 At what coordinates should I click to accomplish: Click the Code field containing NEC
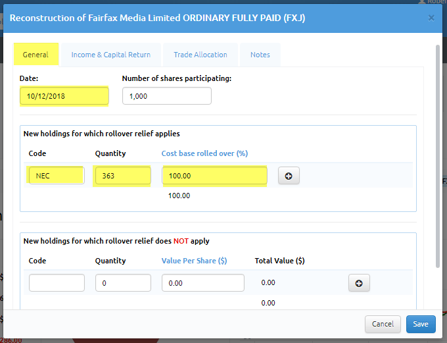pos(57,175)
